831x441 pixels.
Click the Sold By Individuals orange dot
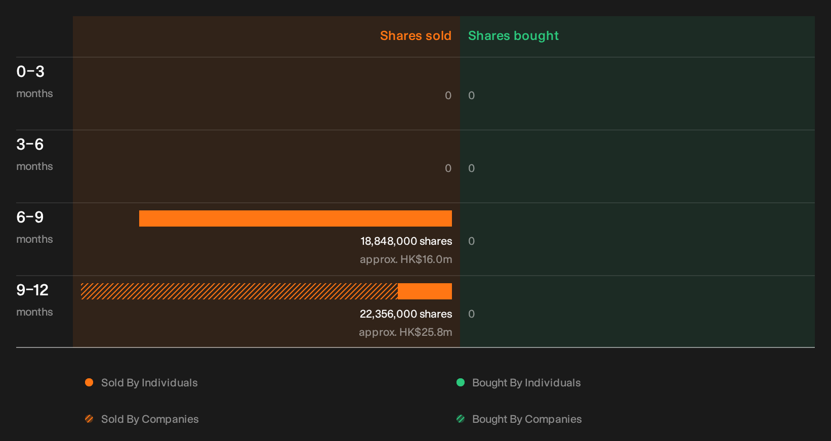pos(89,382)
